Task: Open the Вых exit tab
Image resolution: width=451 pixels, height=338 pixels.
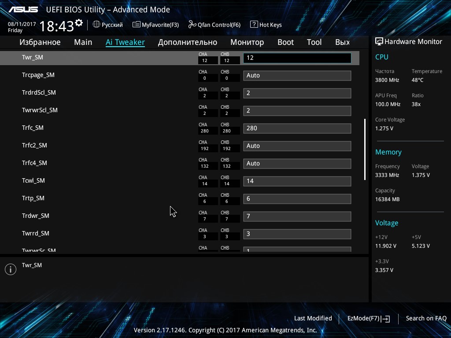Action: click(x=342, y=42)
